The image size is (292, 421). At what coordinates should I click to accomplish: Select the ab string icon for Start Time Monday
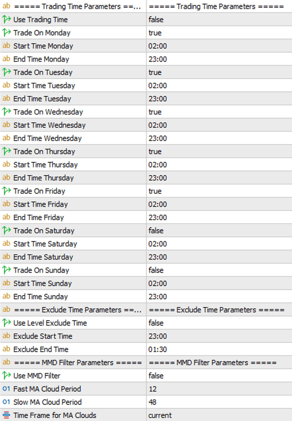pyautogui.click(x=6, y=46)
